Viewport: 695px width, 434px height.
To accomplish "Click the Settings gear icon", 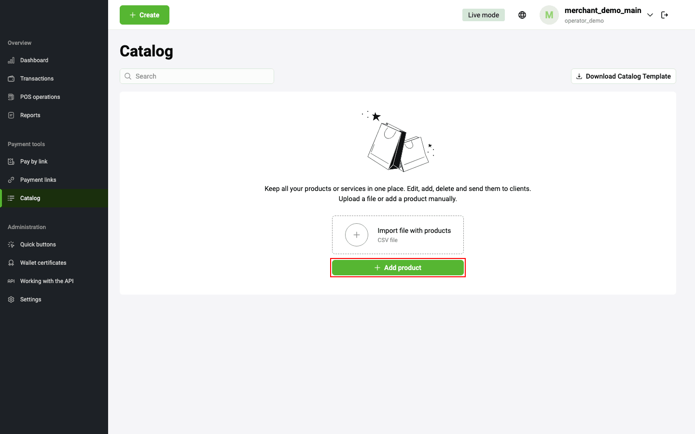I will 11,299.
